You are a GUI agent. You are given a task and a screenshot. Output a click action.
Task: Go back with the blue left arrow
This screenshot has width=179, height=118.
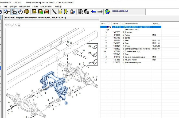pos(94,12)
